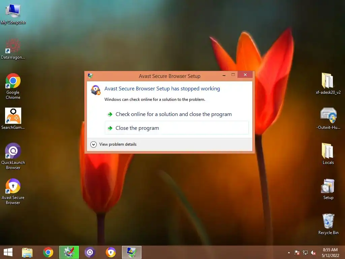Click Avast icon inside error dialog

[96, 90]
